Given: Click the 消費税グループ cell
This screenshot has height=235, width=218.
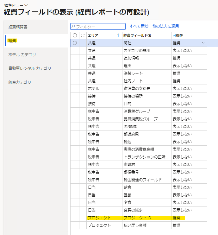Looking at the screenshot, I should [147, 111].
